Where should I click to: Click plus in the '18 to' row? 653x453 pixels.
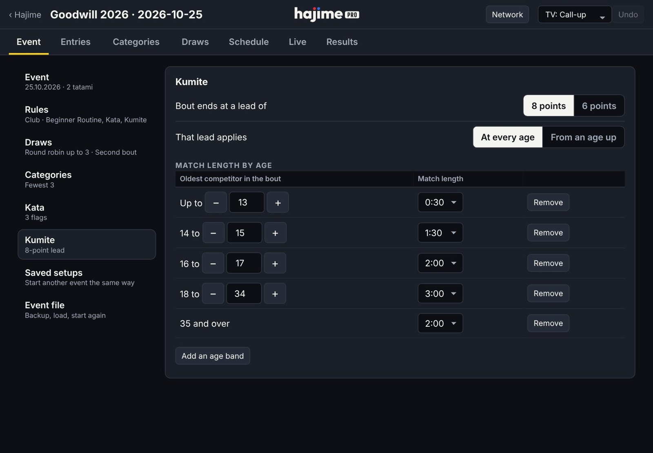275,293
